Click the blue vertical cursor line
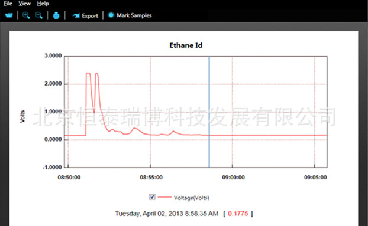368x226 pixels. pos(209,112)
